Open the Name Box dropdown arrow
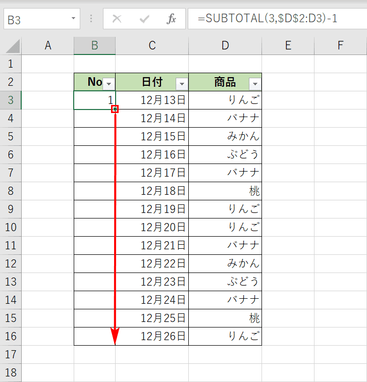 click(73, 18)
